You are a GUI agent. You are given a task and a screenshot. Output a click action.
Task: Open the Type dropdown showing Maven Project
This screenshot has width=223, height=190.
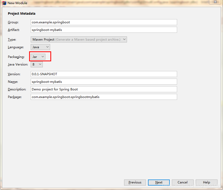[79, 40]
